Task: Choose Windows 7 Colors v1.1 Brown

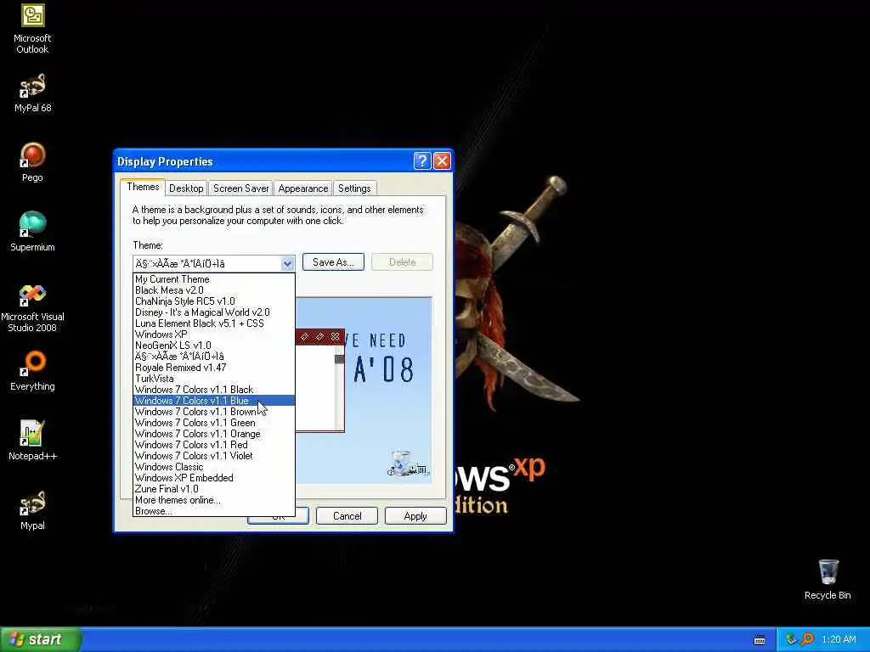Action: [213, 412]
